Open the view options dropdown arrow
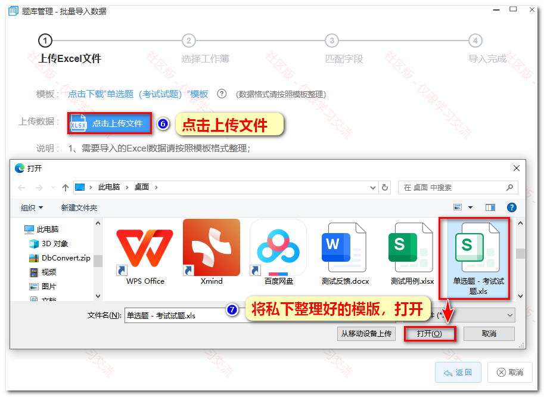Viewport: 544px width, 397px height. [x=471, y=207]
